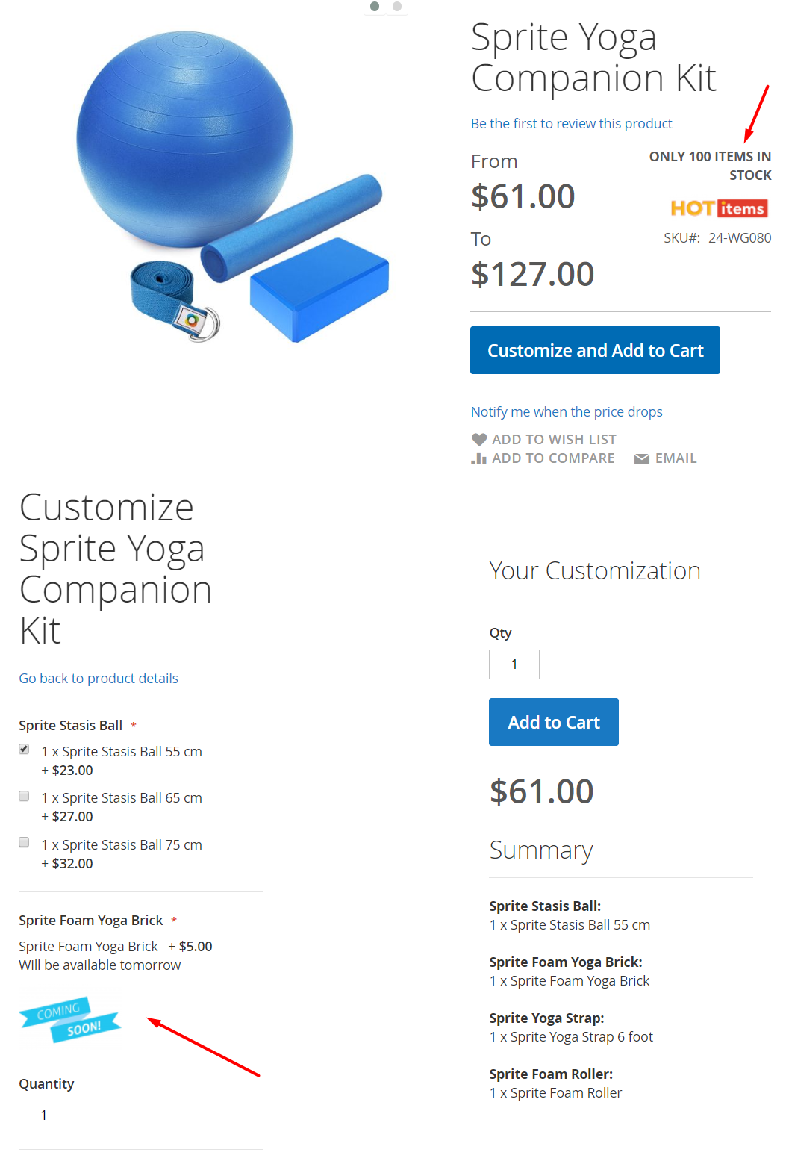Viewport: 786px width, 1164px height.
Task: Click the yoga kit product image
Action: click(231, 187)
